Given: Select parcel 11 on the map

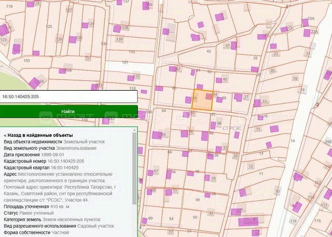Looking at the screenshot, I should tap(261, 174).
